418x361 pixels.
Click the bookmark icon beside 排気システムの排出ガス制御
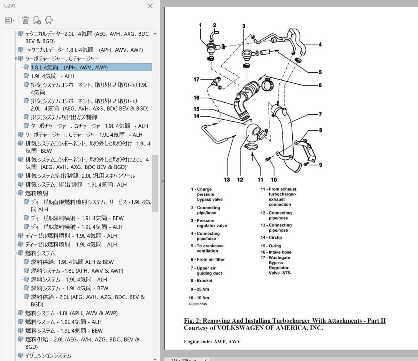point(27,117)
